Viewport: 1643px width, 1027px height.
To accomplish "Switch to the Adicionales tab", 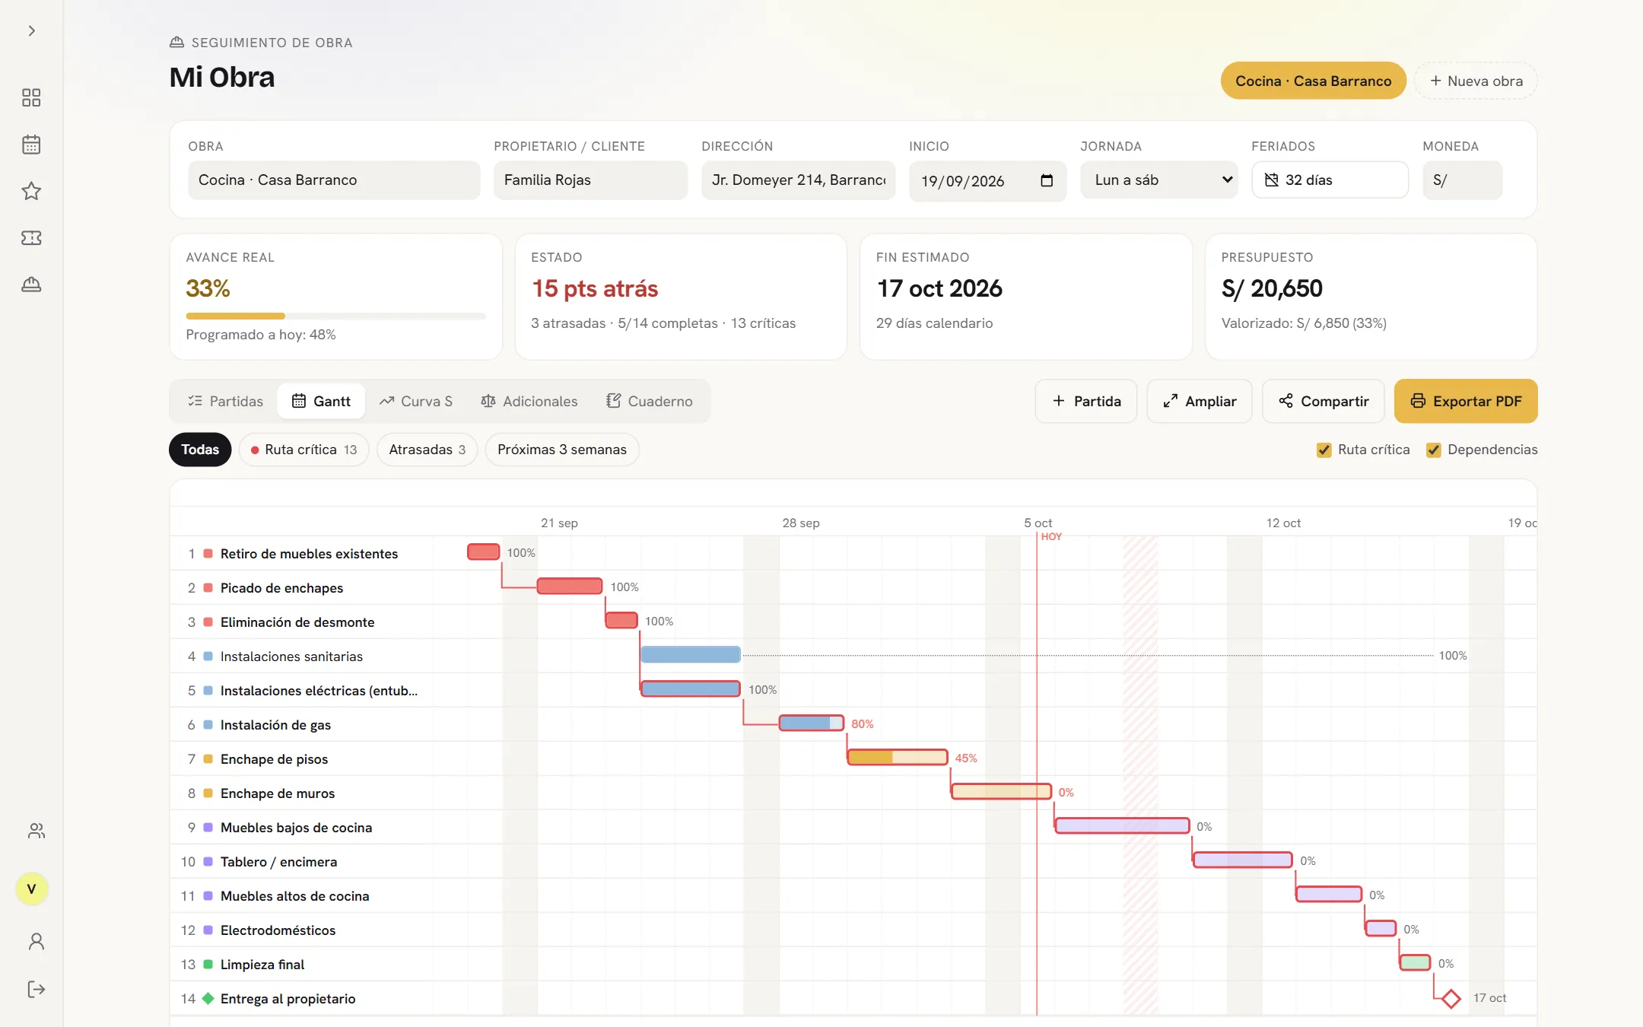I will pyautogui.click(x=529, y=401).
